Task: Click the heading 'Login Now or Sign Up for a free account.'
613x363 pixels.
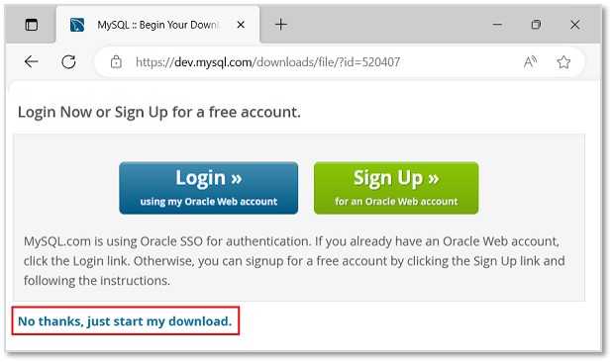Action: click(x=159, y=112)
